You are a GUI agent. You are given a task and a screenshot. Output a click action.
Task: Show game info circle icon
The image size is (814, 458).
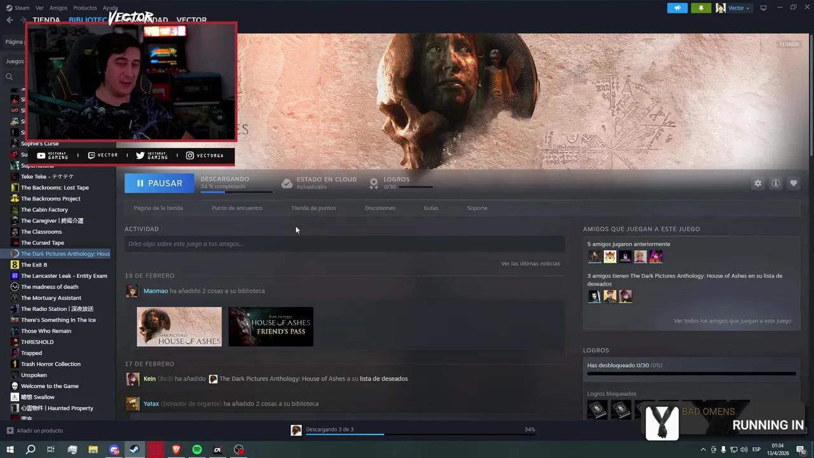coord(775,183)
